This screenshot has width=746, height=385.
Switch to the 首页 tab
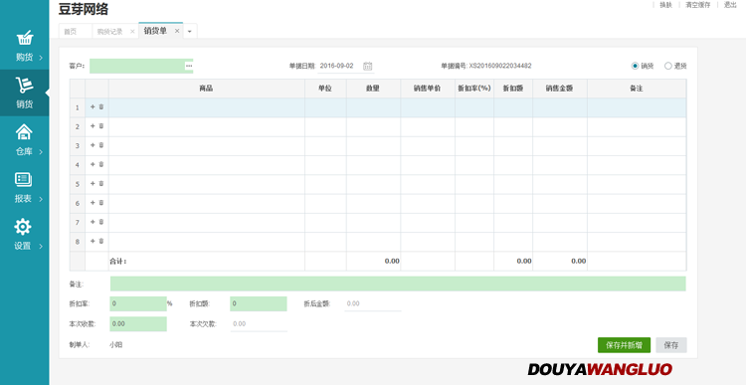pos(71,32)
